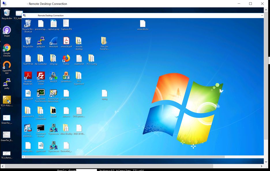Open the ziplog file
Image resolution: width=270 pixels, height=171 pixels.
click(x=104, y=95)
